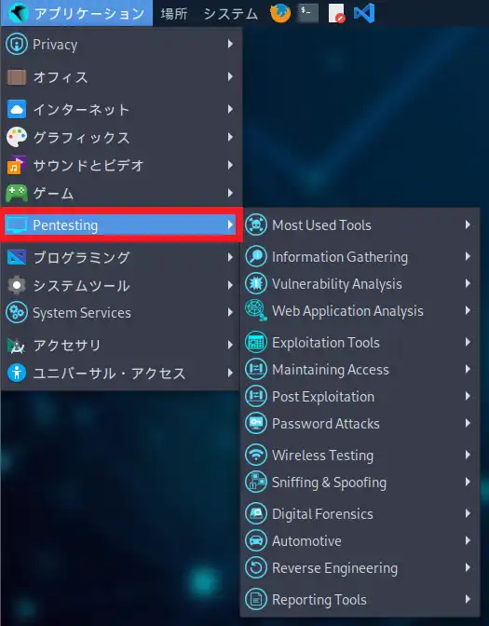Open the Visual Studio Code launcher
The height and width of the screenshot is (626, 489).
[x=364, y=13]
